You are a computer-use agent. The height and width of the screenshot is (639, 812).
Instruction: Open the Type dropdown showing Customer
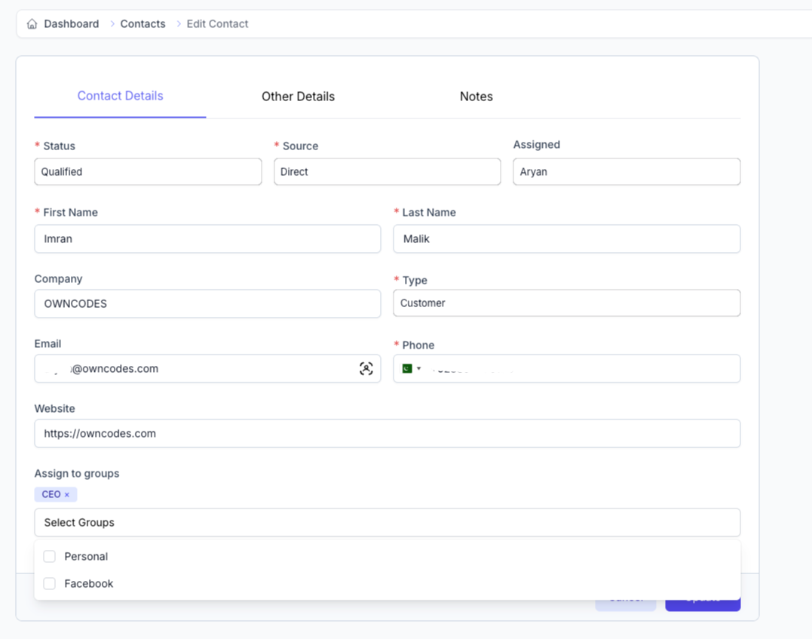click(566, 303)
